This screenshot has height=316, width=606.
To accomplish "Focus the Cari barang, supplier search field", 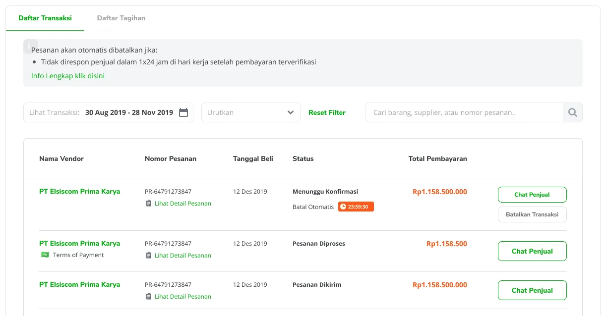I will (x=464, y=112).
